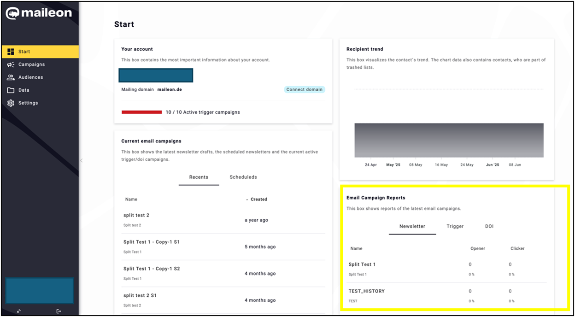The height and width of the screenshot is (317, 575).
Task: Select the Opener column header
Action: tap(477, 248)
